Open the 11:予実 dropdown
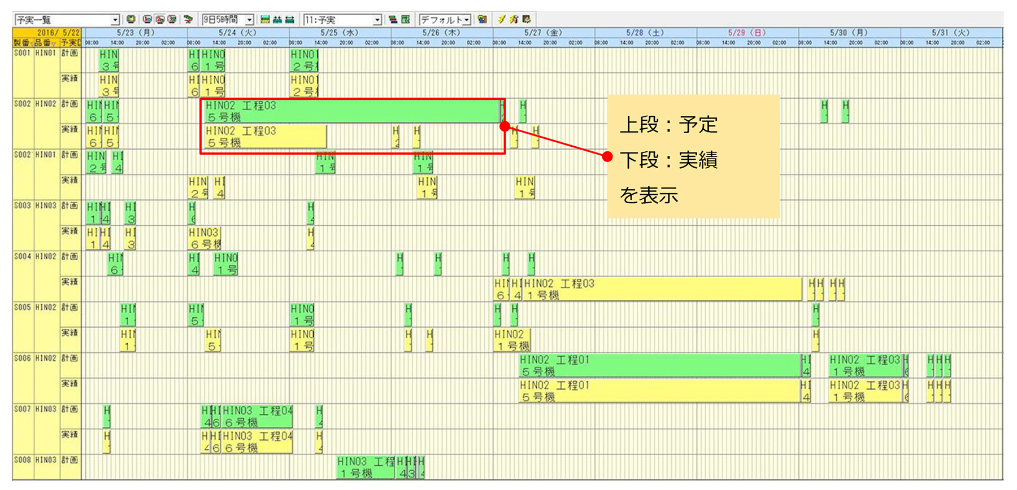The width and height of the screenshot is (1017, 490). pos(377,20)
